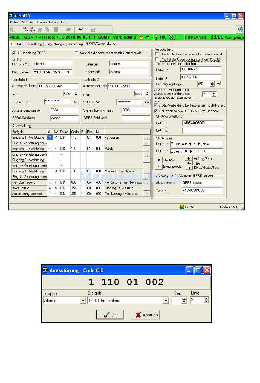Click the printer toolbar icon
This screenshot has height=383, width=260.
point(93,30)
